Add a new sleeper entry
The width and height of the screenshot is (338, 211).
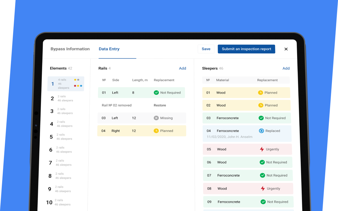286,68
